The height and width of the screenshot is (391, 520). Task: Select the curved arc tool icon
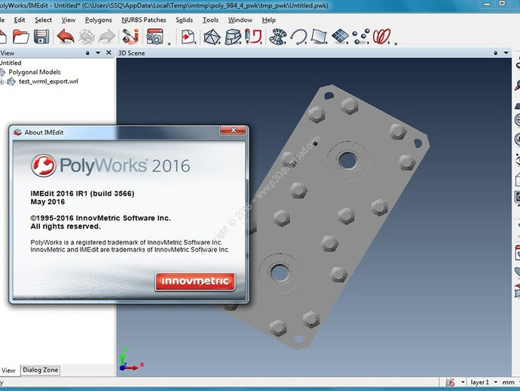(298, 36)
